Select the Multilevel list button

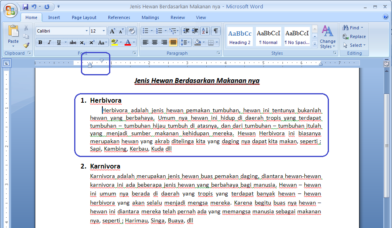coord(173,31)
